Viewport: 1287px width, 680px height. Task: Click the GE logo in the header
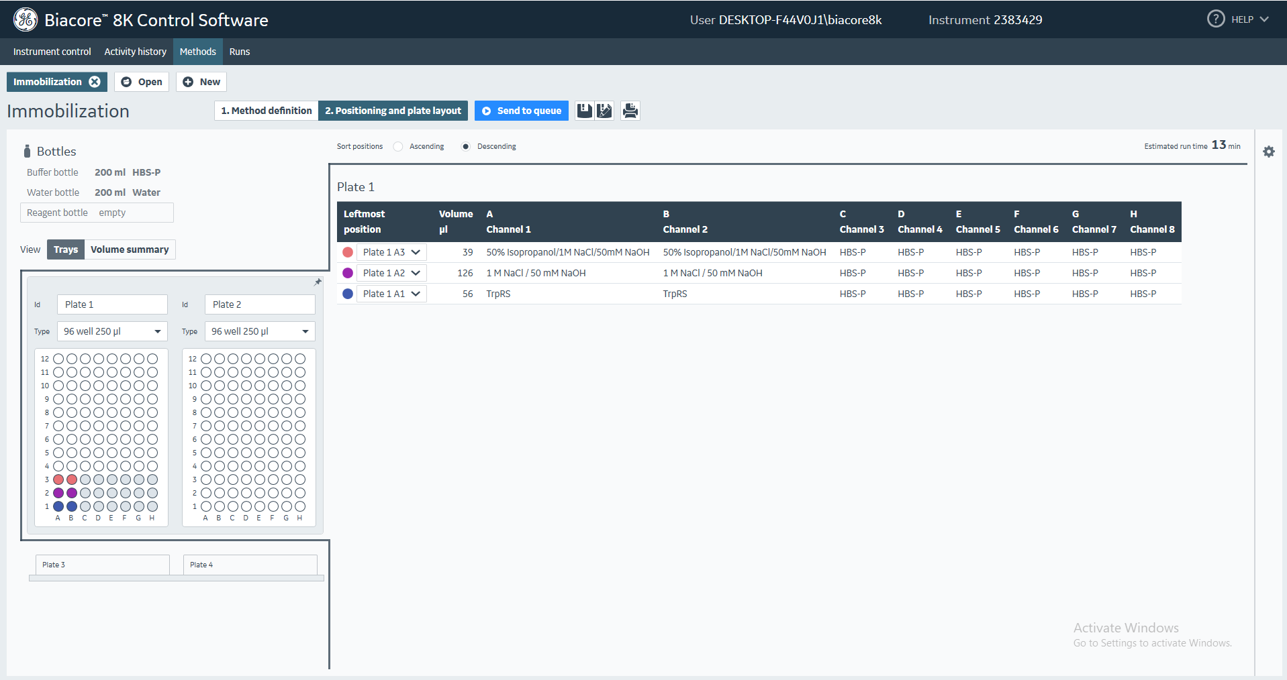click(26, 19)
